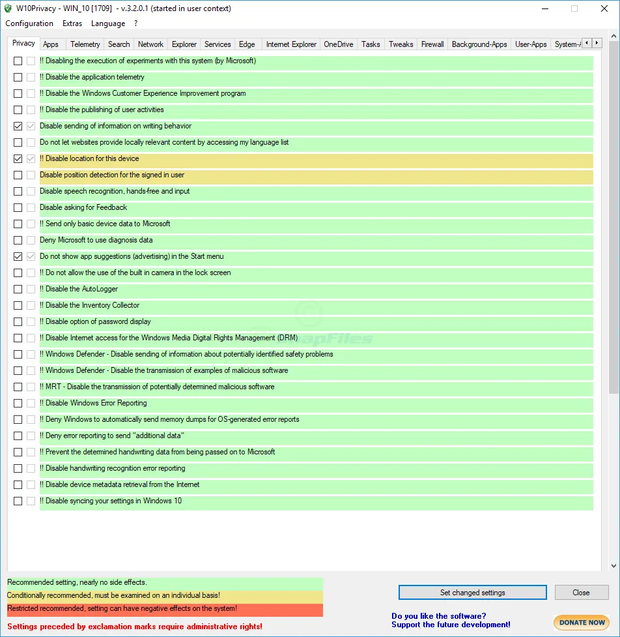
Task: Switch to the Network tab
Action: tap(150, 44)
